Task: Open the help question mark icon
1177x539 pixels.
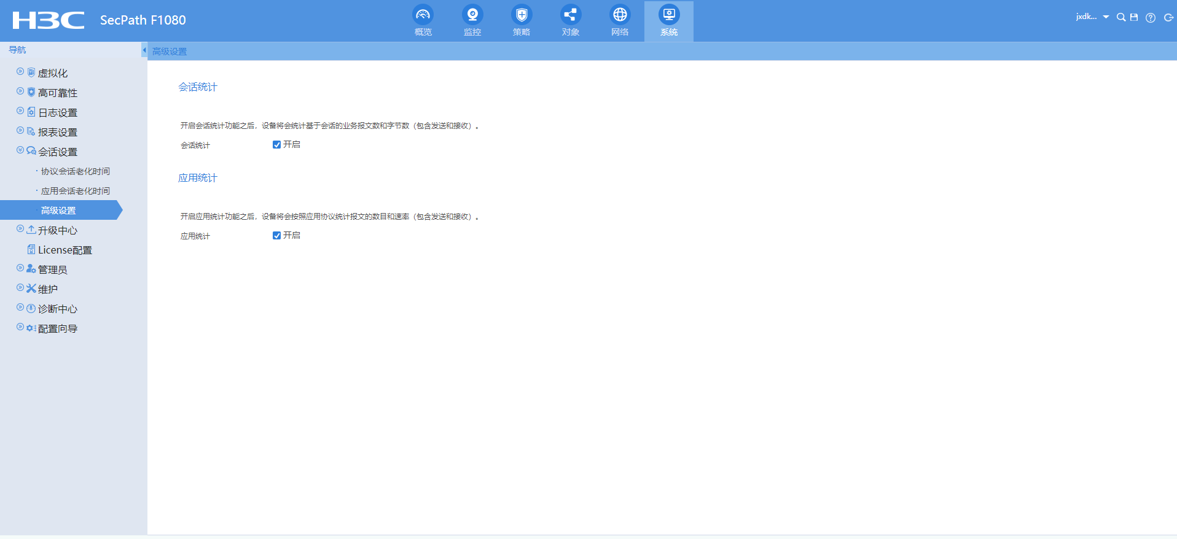Action: 1151,18
